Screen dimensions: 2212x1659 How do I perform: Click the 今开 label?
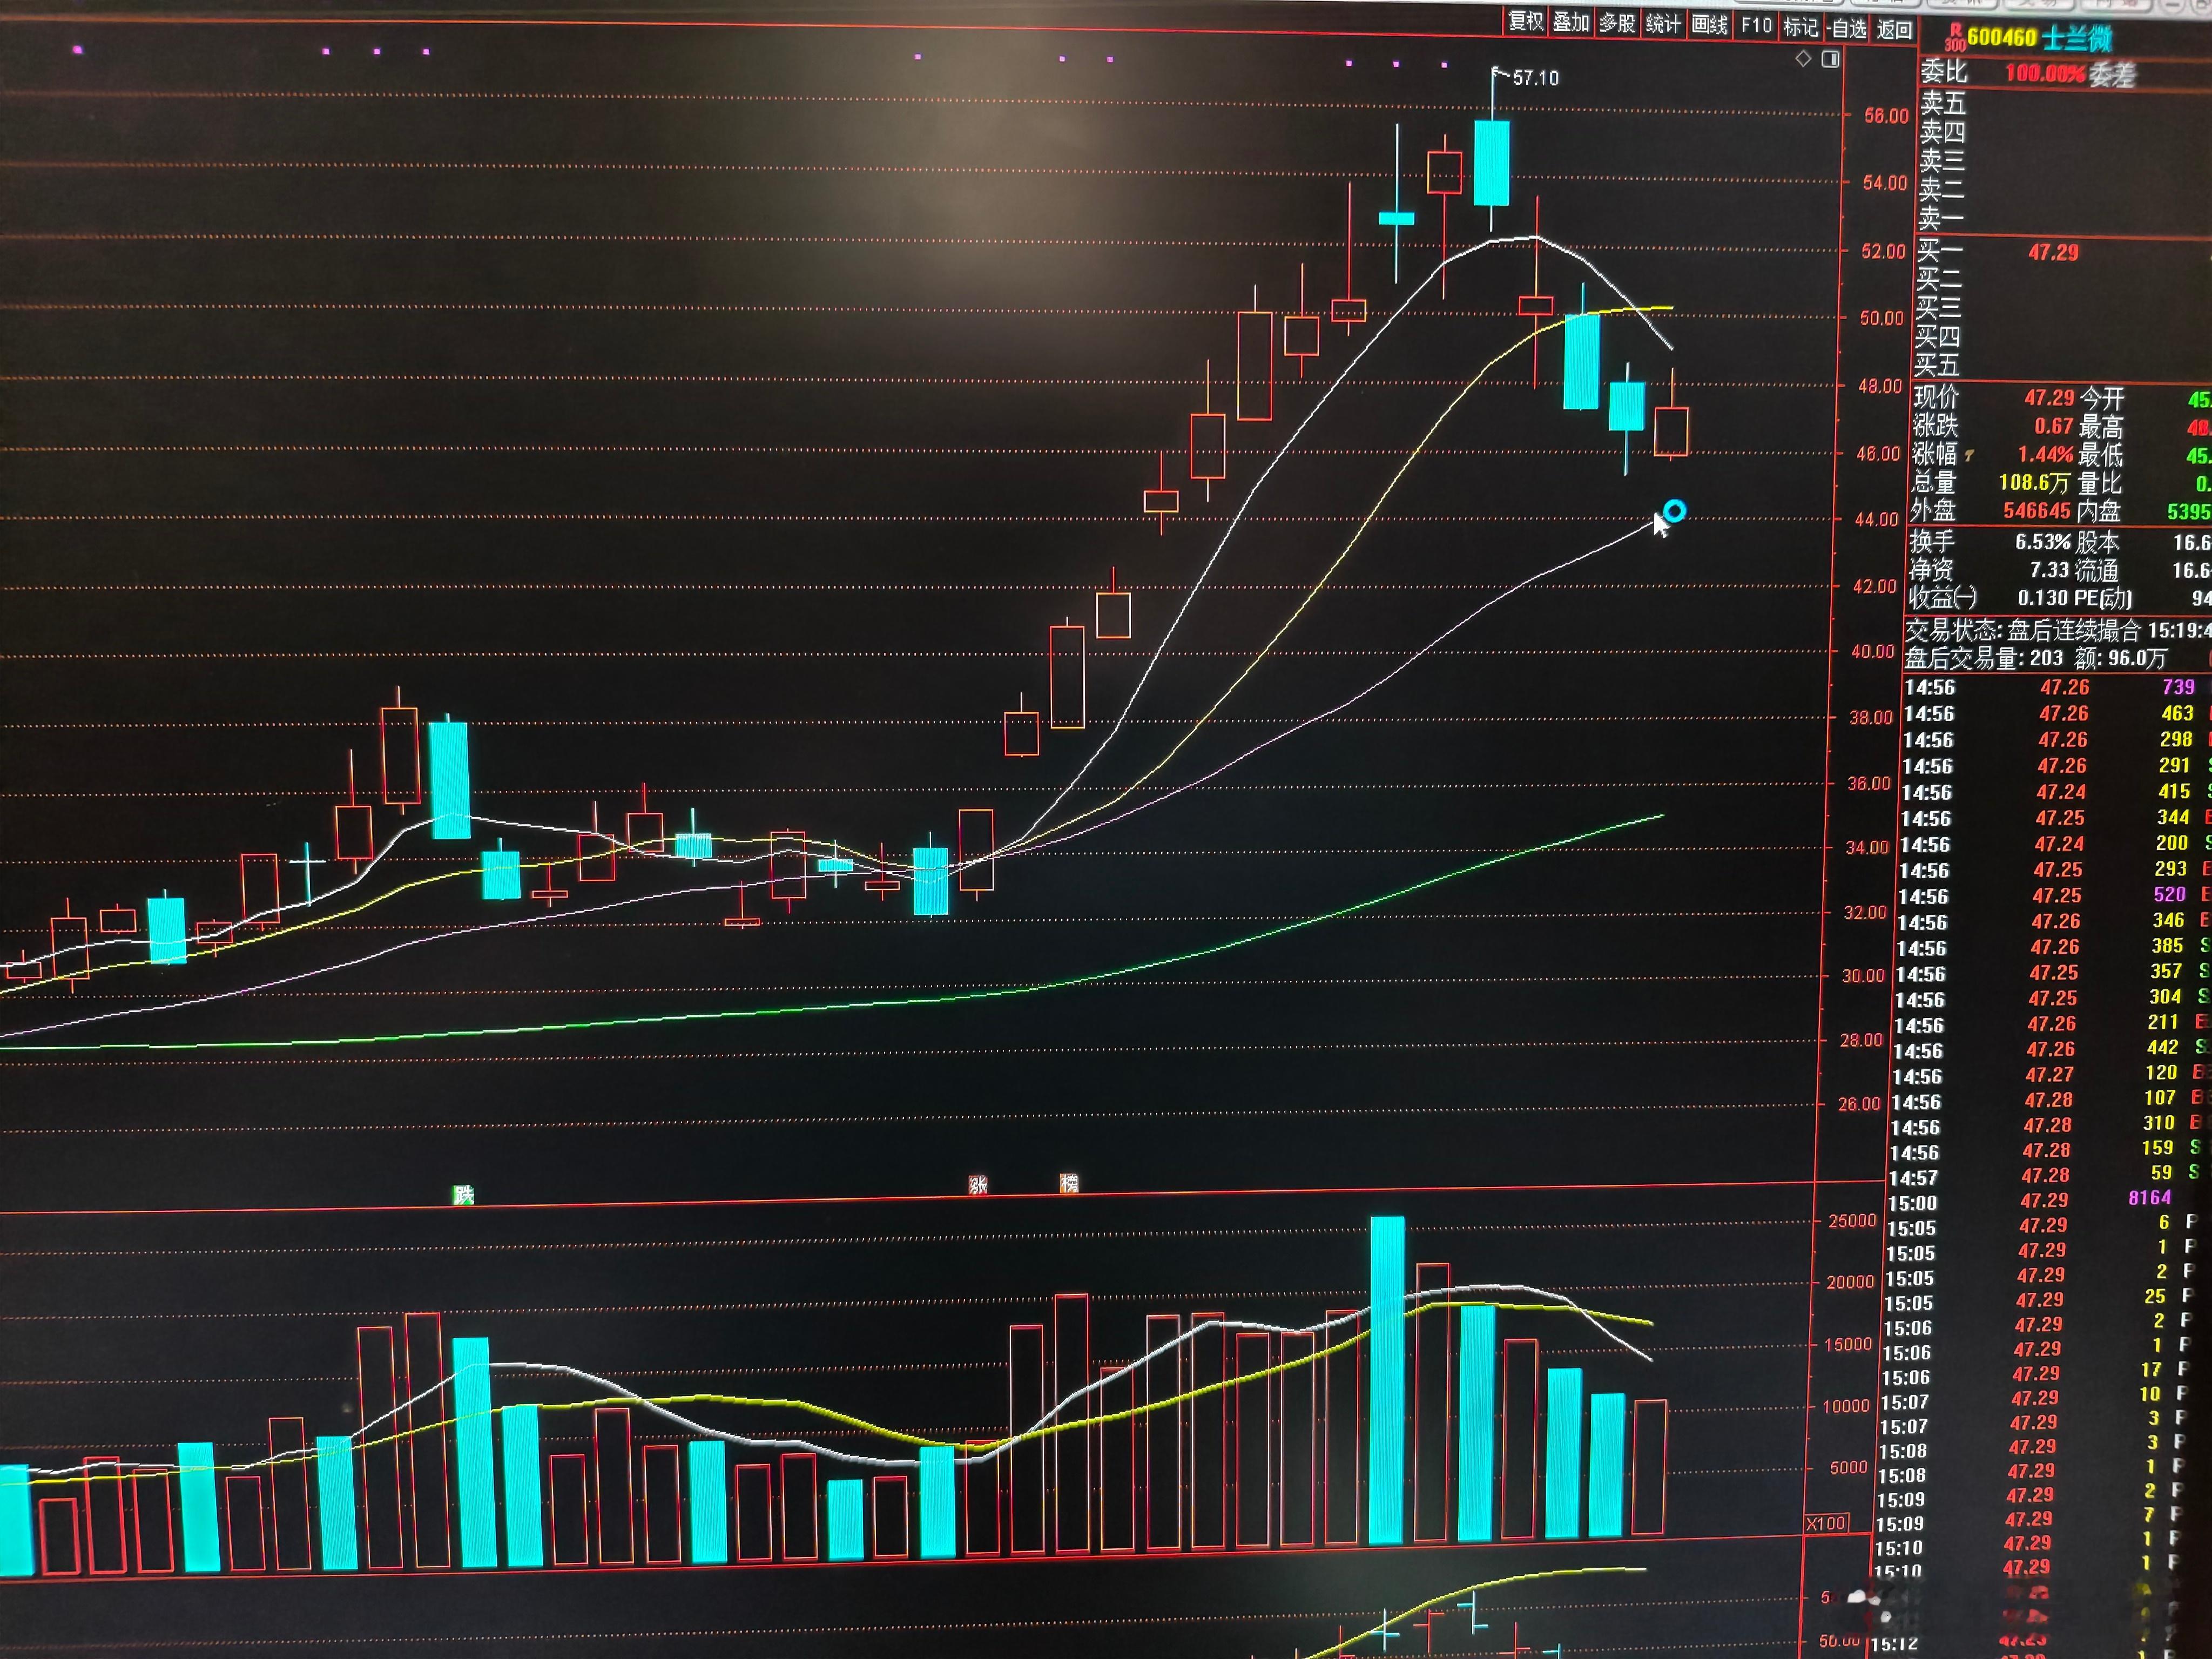[2102, 399]
